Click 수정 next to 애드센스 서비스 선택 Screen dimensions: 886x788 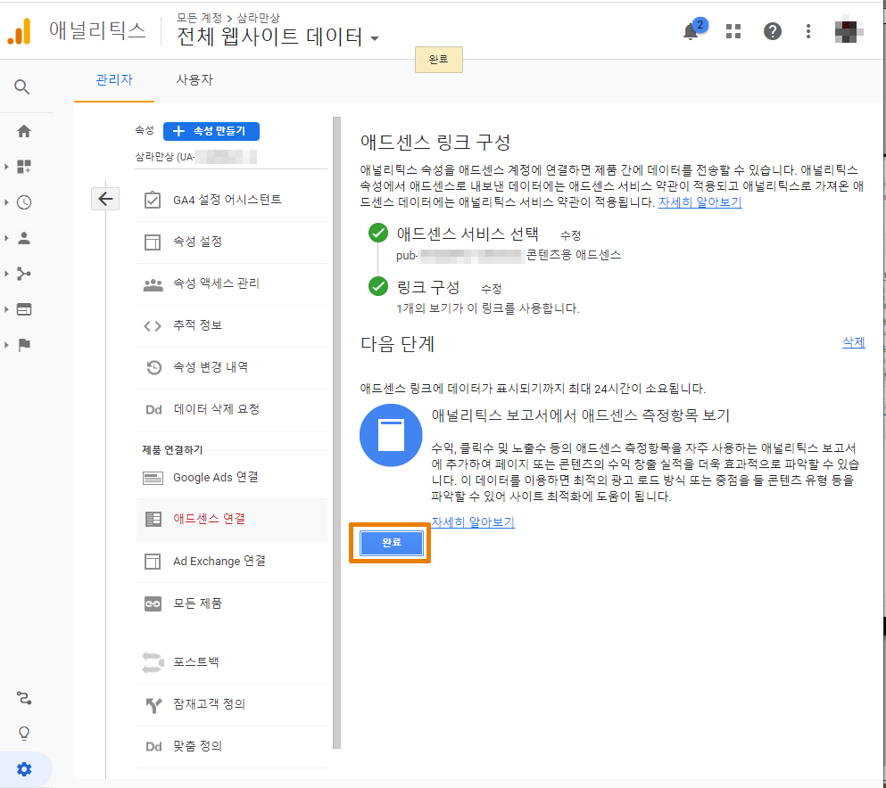pyautogui.click(x=570, y=235)
